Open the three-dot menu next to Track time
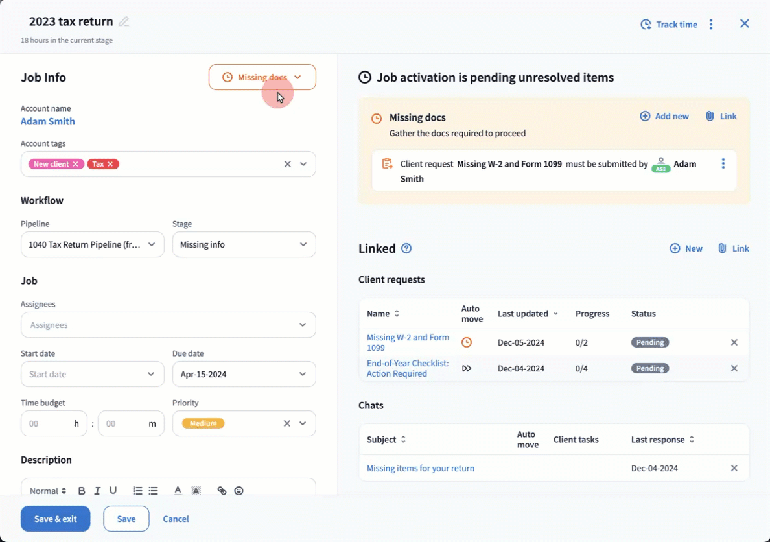Image resolution: width=770 pixels, height=542 pixels. point(711,25)
